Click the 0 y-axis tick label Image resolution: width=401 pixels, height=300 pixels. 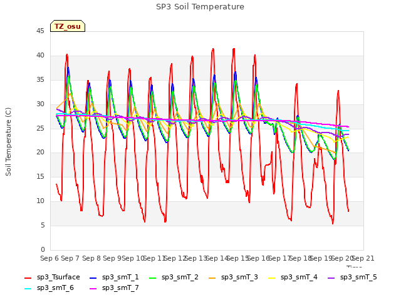[x=43, y=249]
